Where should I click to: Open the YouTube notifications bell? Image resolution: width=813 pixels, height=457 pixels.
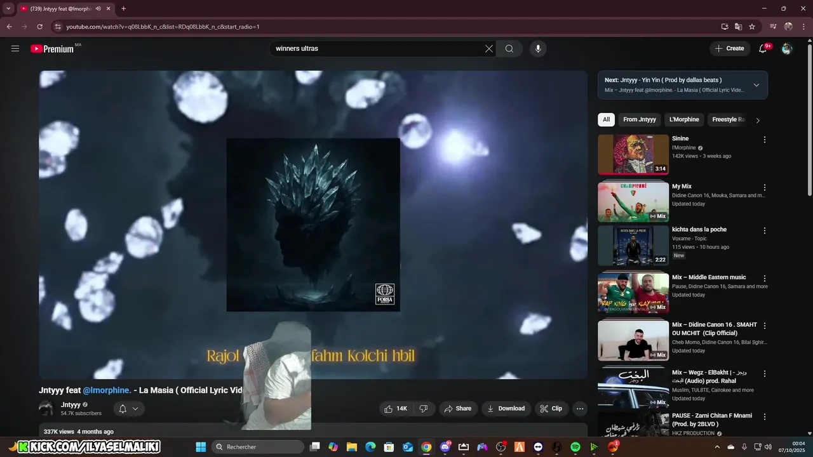pos(763,49)
